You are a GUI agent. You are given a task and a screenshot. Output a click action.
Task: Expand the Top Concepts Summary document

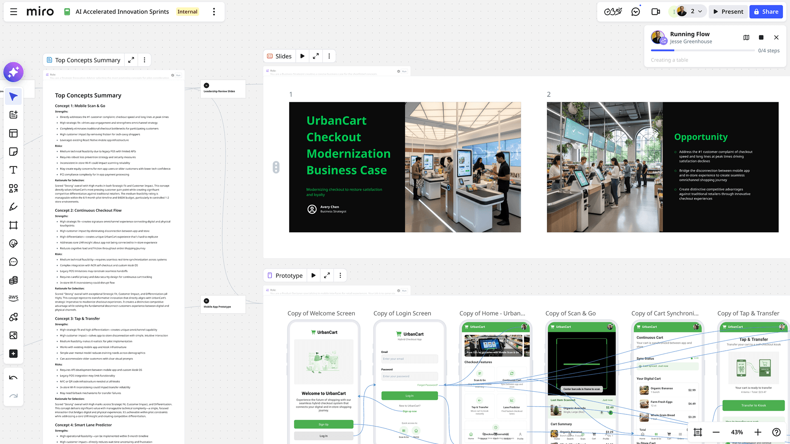(x=131, y=60)
